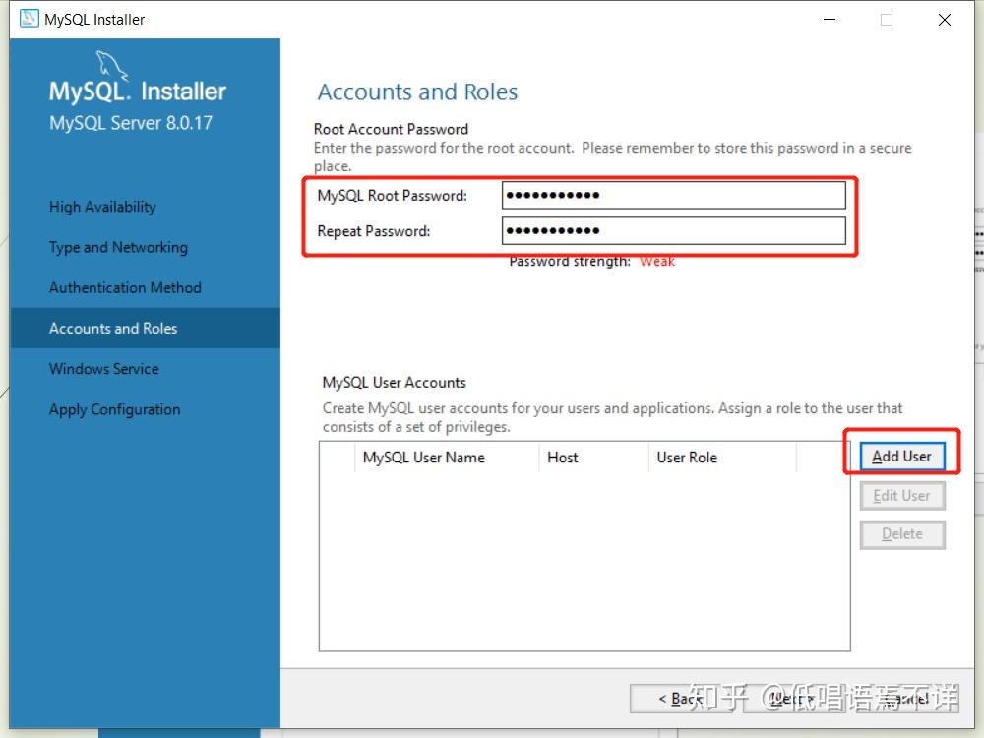The image size is (984, 738).
Task: Go to the High Availability step
Action: click(x=102, y=207)
